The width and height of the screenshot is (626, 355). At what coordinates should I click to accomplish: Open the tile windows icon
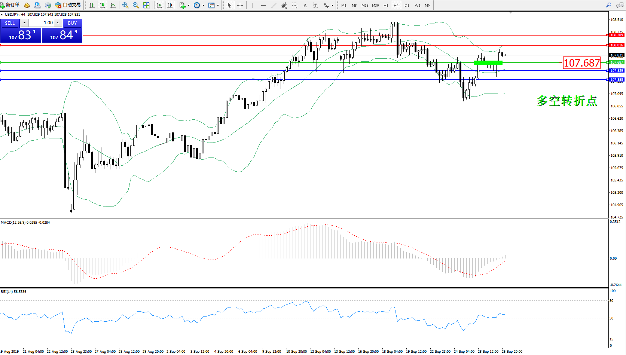pyautogui.click(x=146, y=5)
